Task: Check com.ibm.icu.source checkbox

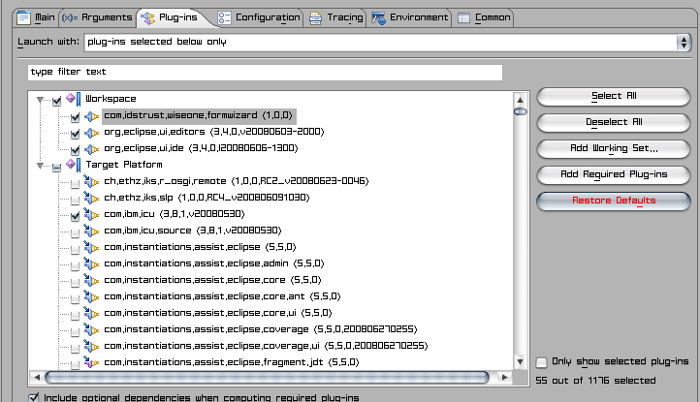Action: pyautogui.click(x=75, y=233)
